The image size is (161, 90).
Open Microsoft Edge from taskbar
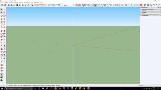39,88
